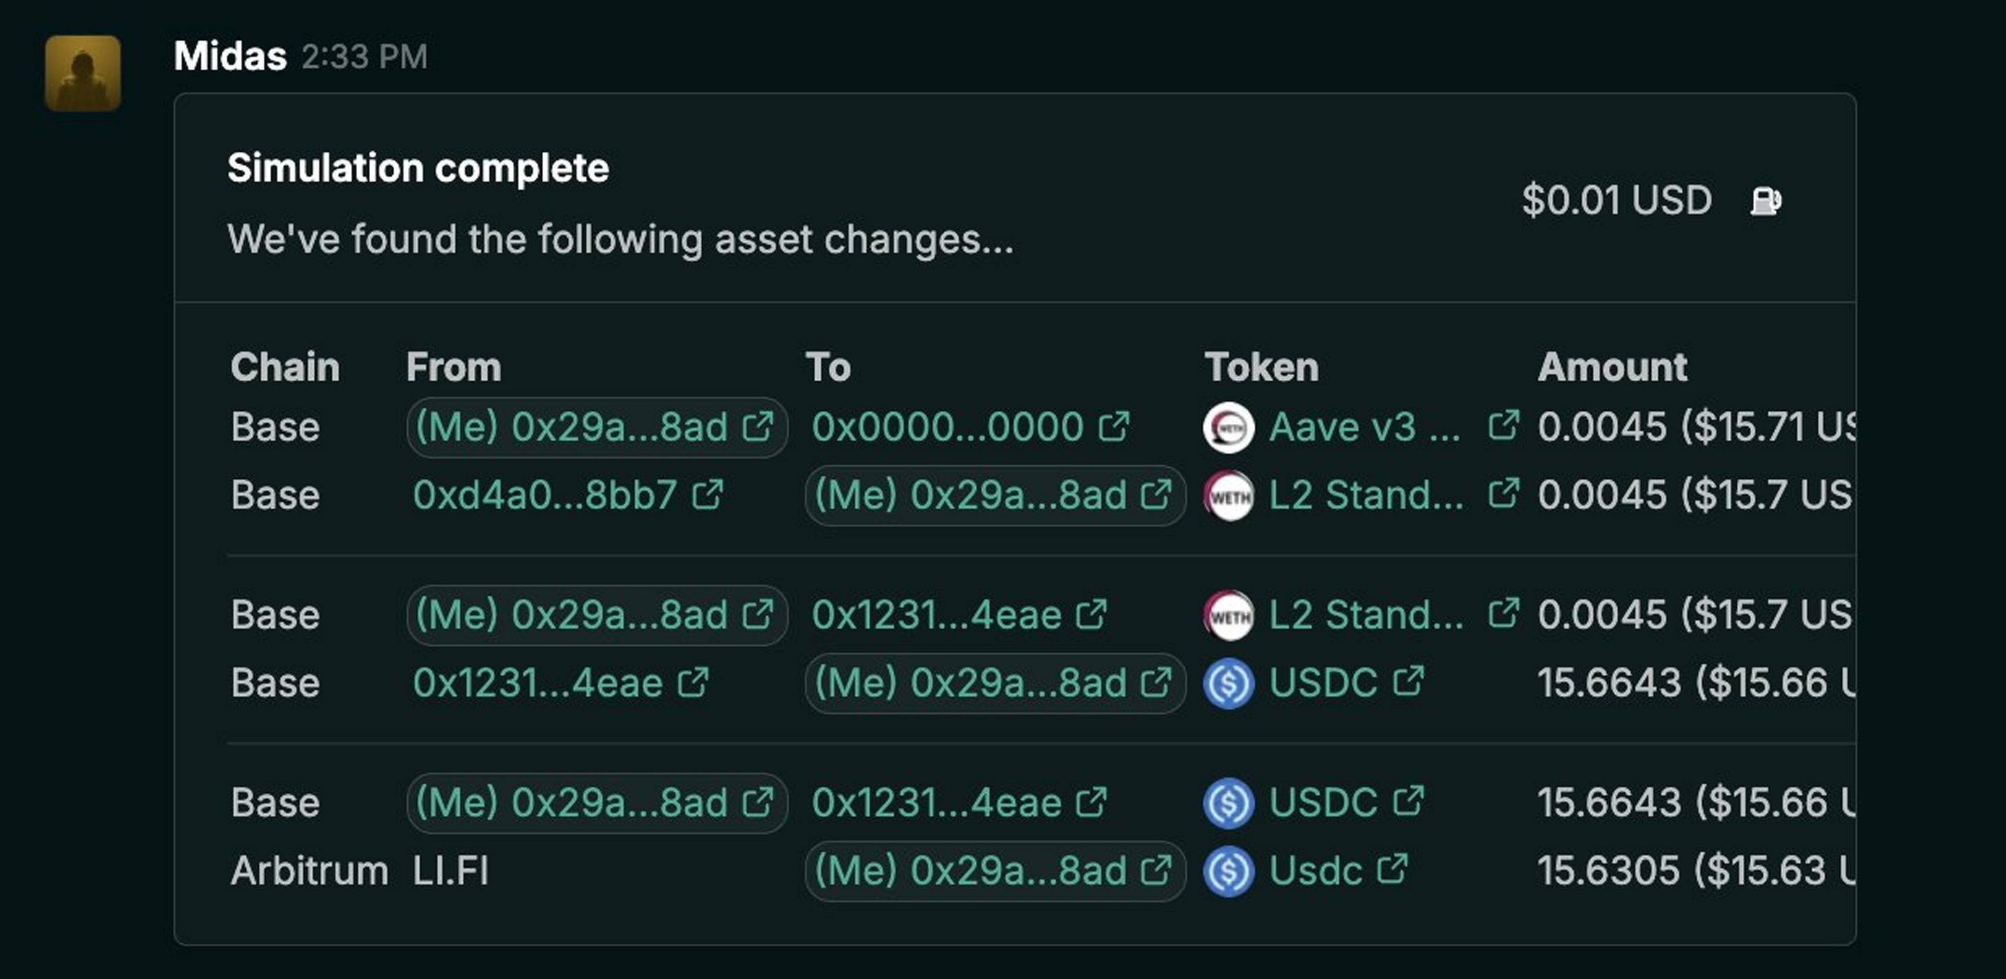Click the Aave v3 token name

(1365, 427)
